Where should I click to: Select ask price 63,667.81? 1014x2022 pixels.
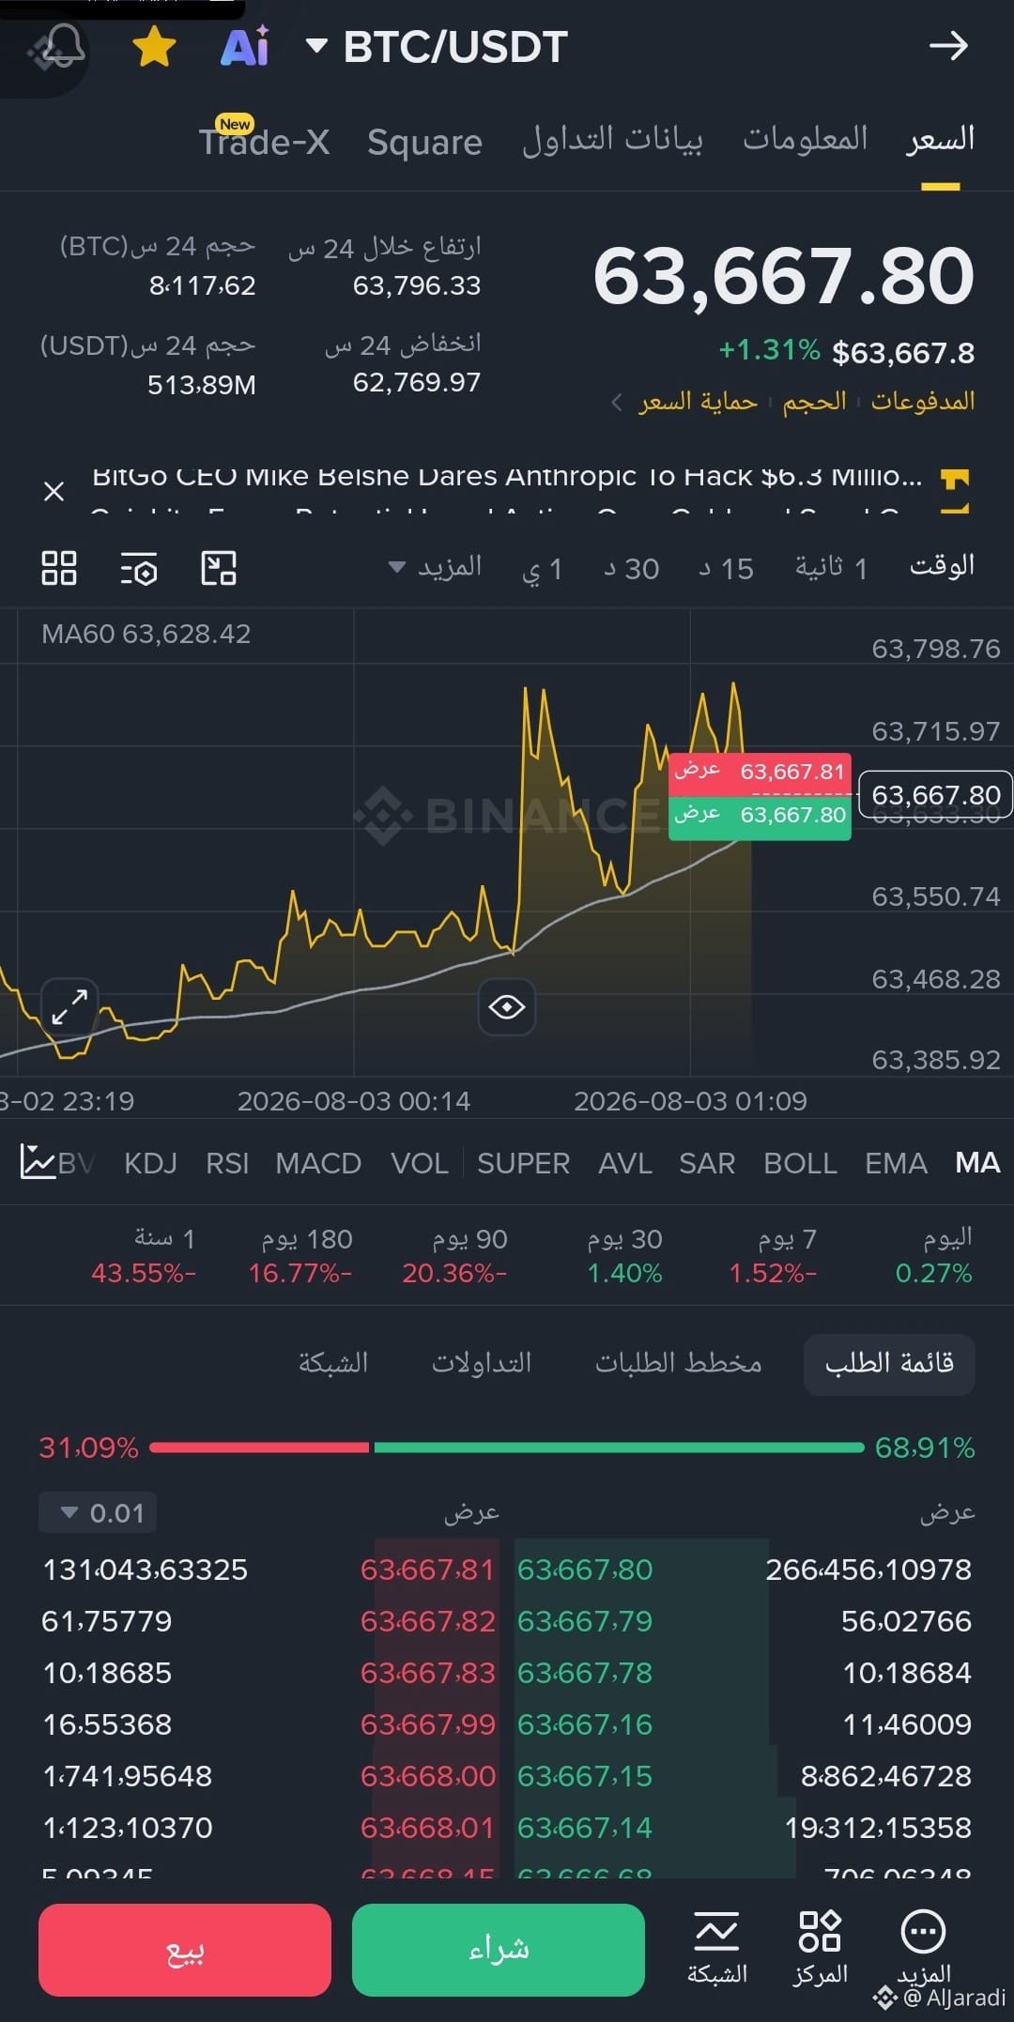tap(427, 1570)
